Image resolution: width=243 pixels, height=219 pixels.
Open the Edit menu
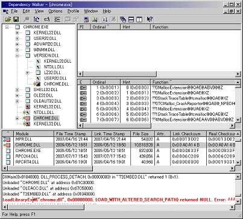tap(26, 11)
